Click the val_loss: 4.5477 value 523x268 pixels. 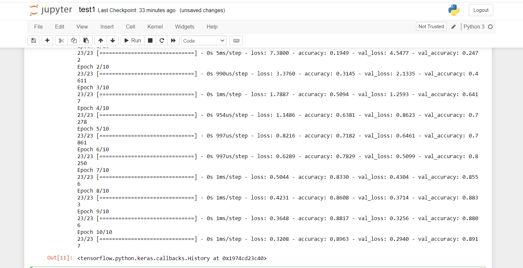(384, 53)
